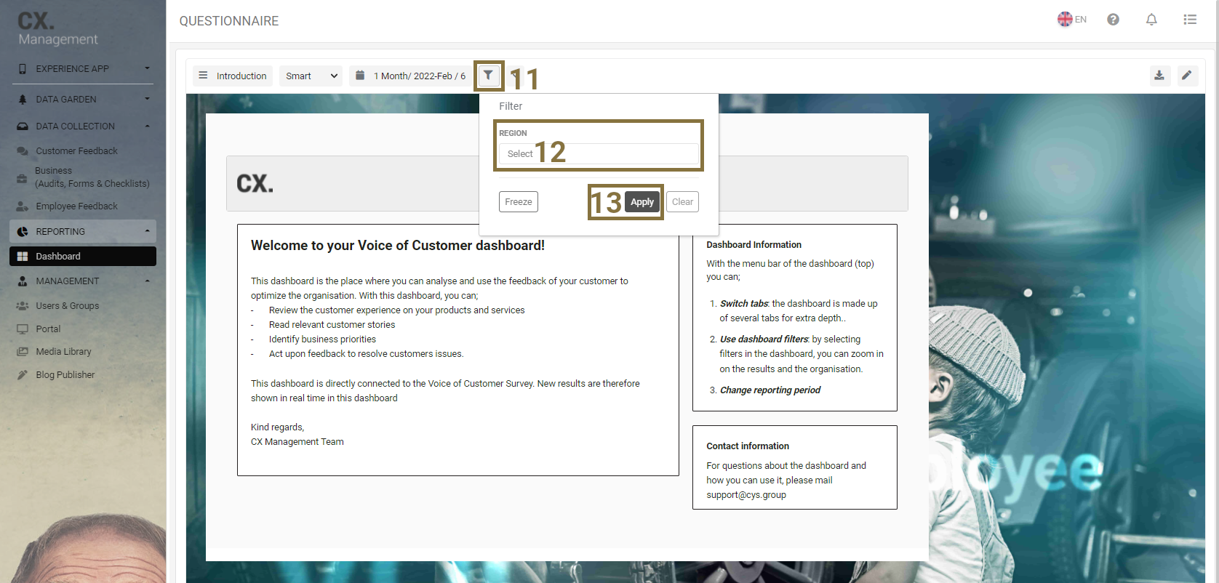
Task: Click the Data Collection inbox icon
Action: pyautogui.click(x=23, y=126)
